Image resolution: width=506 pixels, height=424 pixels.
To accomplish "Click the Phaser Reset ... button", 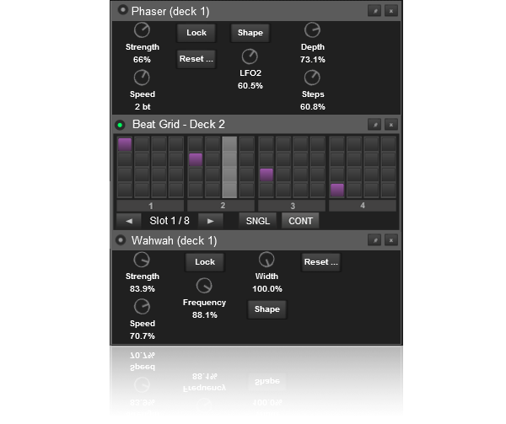I will [196, 59].
